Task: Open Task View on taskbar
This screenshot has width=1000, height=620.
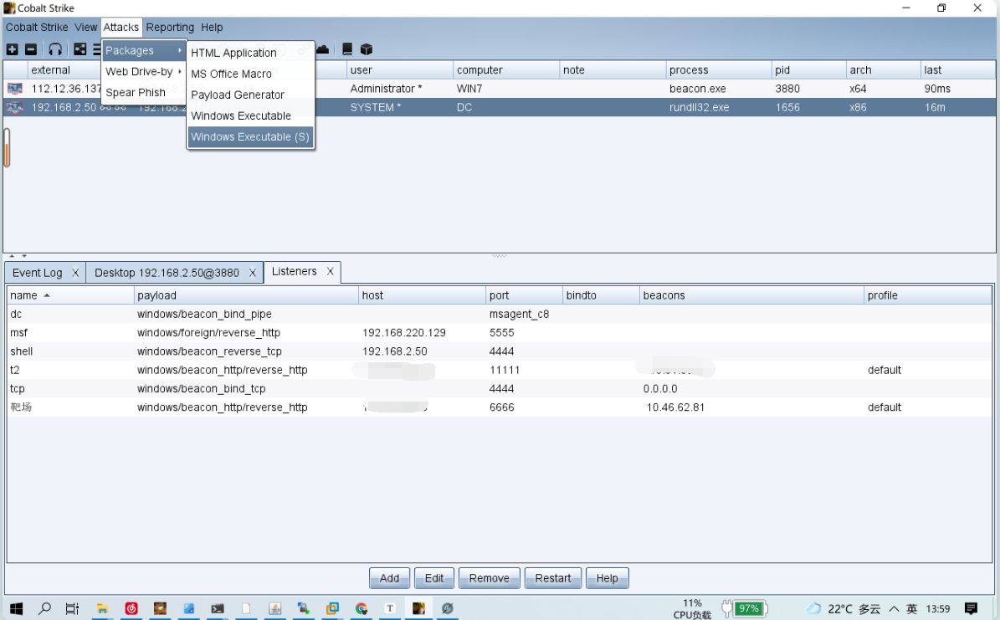Action: coord(72,608)
